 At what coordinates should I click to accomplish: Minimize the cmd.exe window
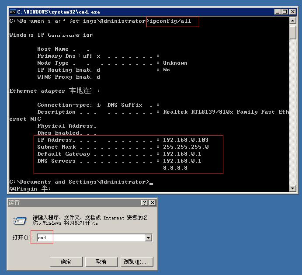pos(278,12)
